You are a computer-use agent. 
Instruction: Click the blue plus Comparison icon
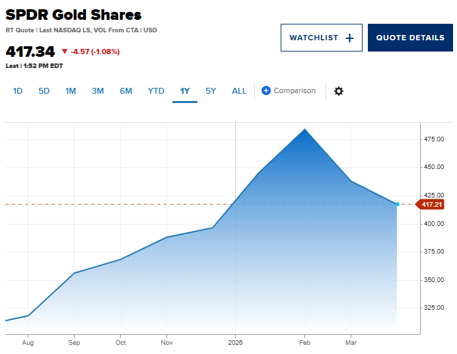pos(266,90)
